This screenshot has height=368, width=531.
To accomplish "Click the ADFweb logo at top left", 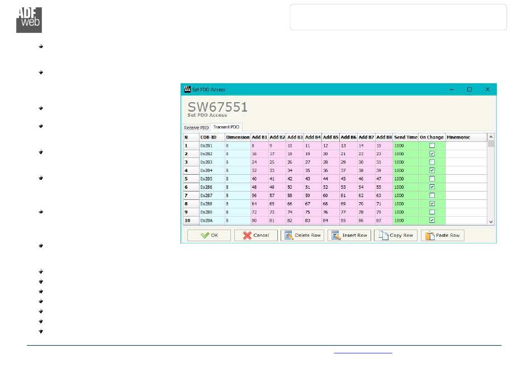I will coord(29,20).
